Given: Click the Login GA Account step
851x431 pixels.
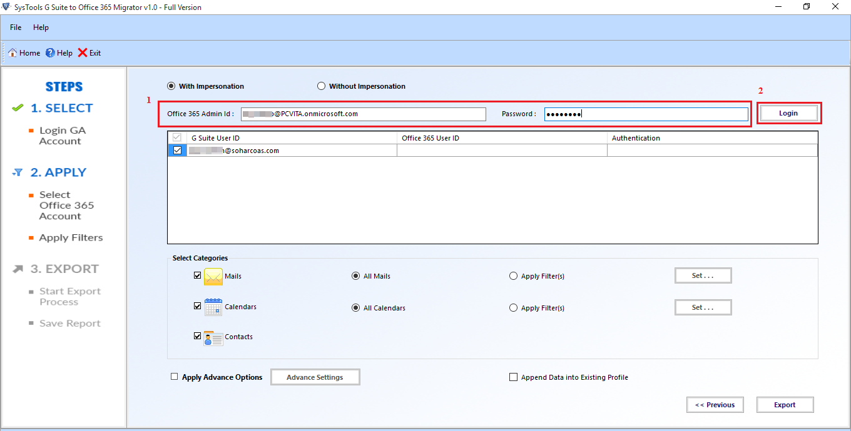Looking at the screenshot, I should point(63,136).
